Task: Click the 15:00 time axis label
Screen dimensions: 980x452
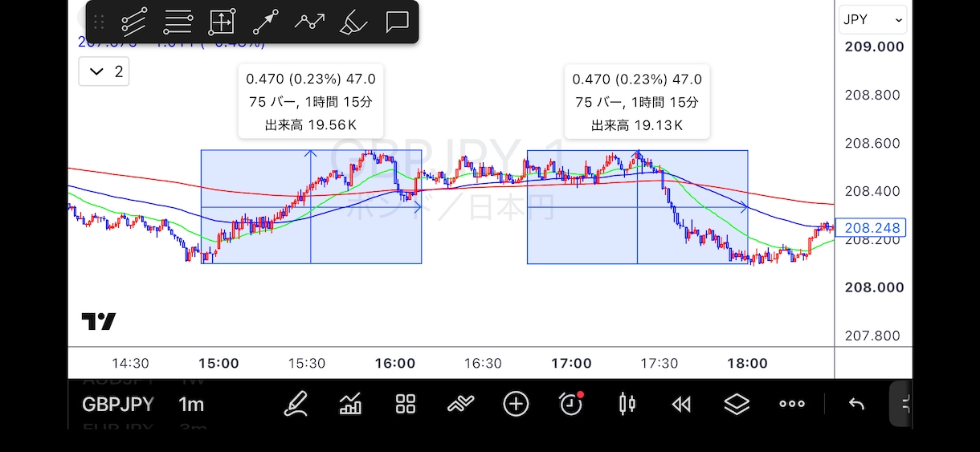Action: [218, 363]
